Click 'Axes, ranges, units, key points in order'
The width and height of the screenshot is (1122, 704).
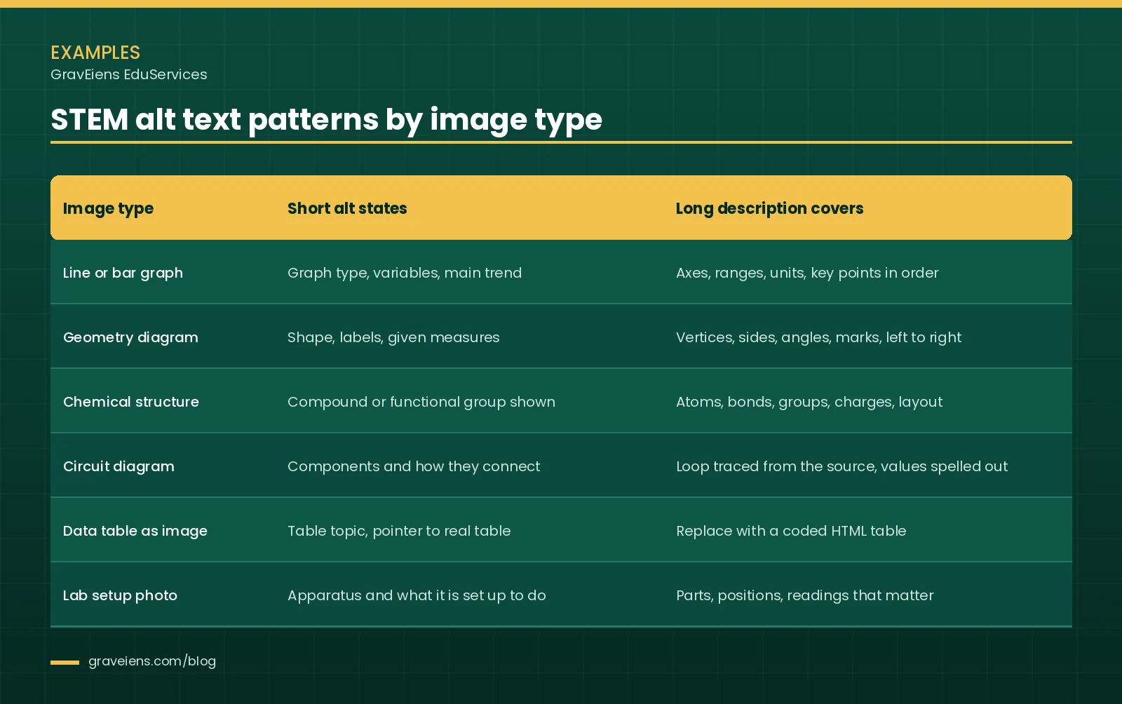coord(807,273)
